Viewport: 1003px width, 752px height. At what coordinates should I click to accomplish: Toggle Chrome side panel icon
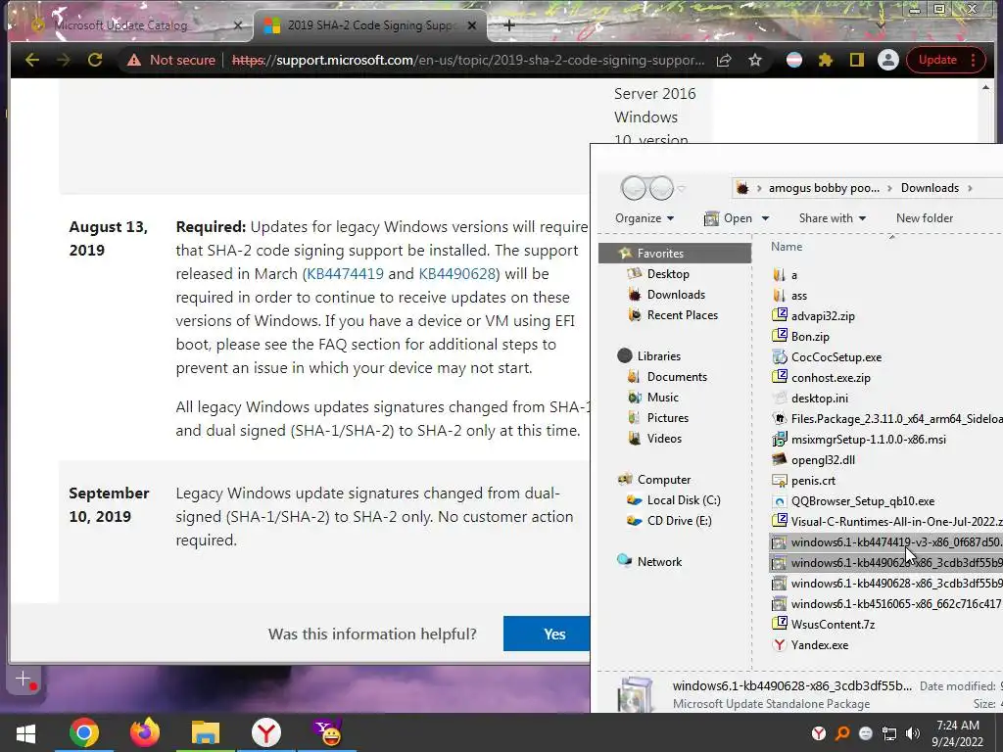pos(856,60)
